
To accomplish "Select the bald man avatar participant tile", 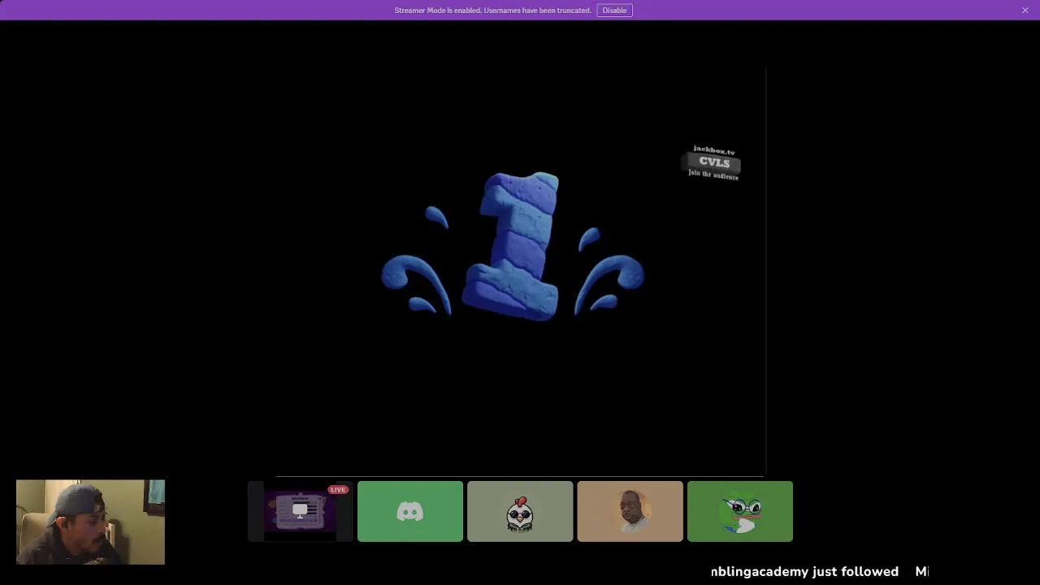I will 630,511.
